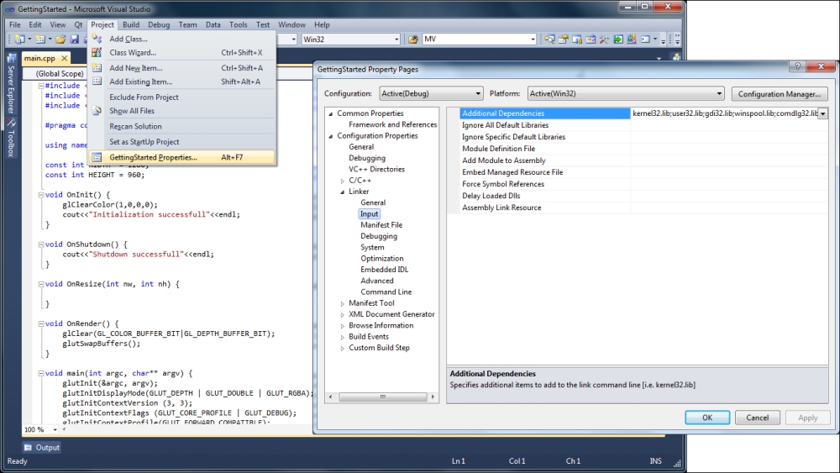Open the Tools menu
The height and width of the screenshot is (473, 840).
[x=239, y=24]
